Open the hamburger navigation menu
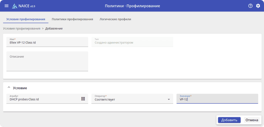 coord(6,6)
